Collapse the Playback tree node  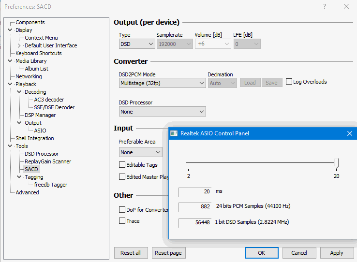click(10, 84)
